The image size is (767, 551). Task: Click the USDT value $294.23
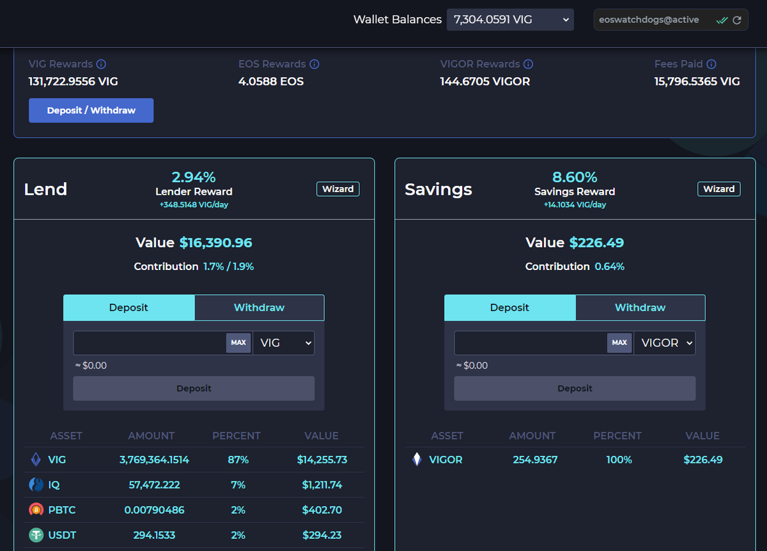[322, 535]
